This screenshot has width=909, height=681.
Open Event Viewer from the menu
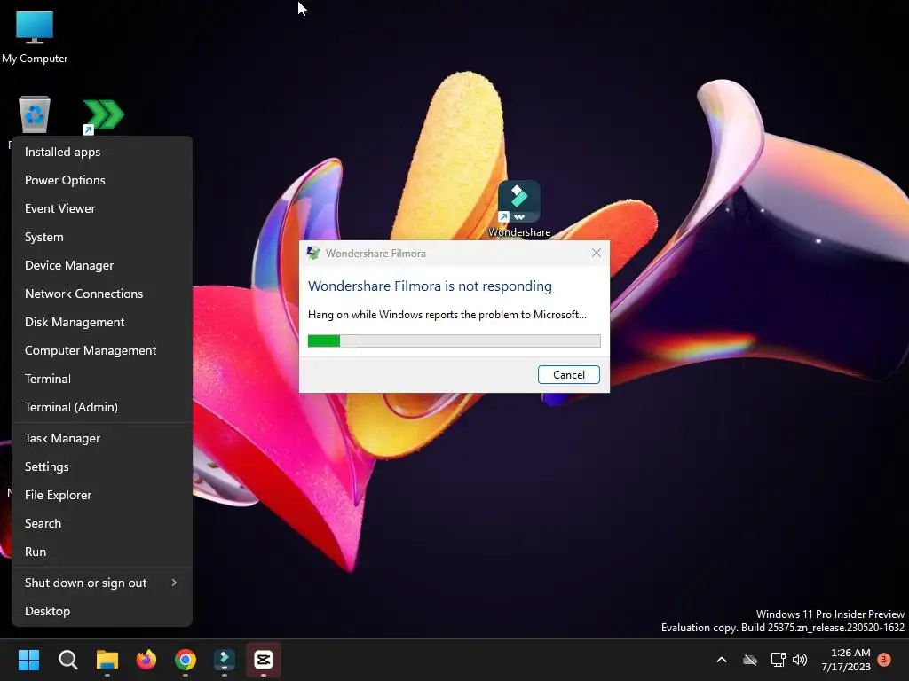[102, 208]
